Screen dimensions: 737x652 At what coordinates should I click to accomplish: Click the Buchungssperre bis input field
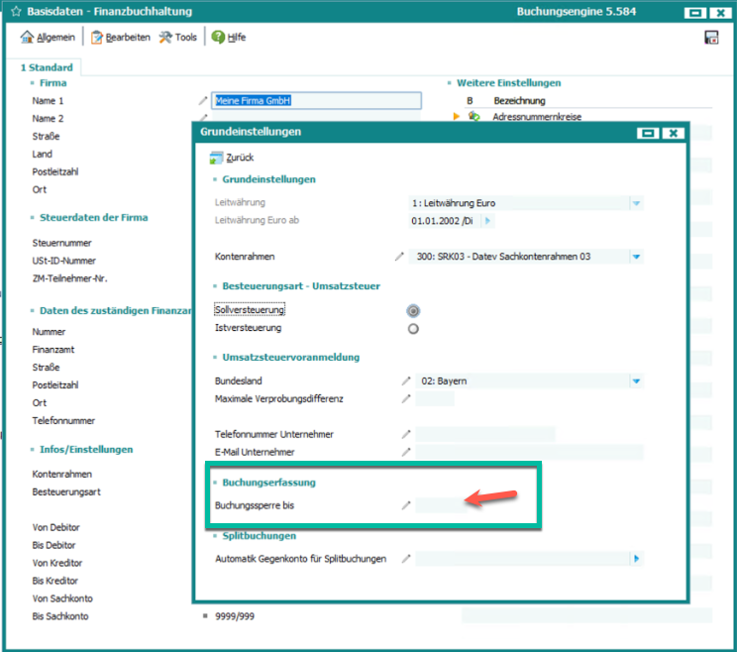439,505
